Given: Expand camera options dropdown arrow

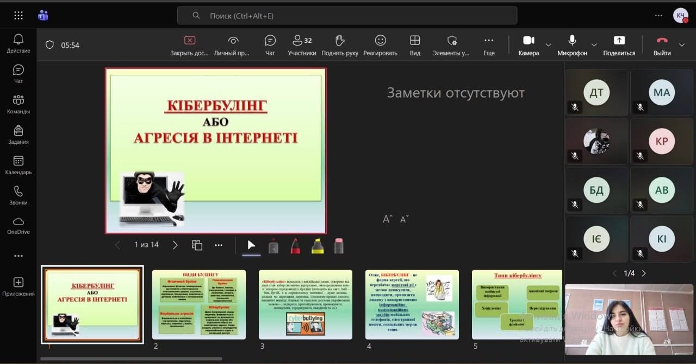Looking at the screenshot, I should click(548, 44).
